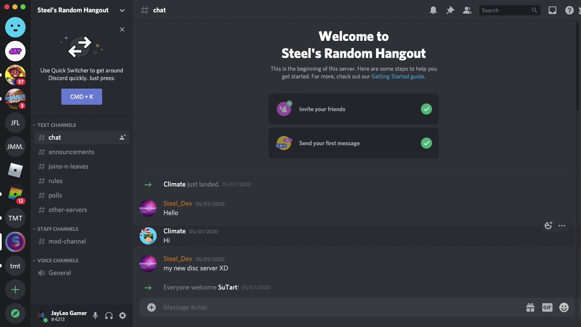Create invite for chat channel

click(123, 137)
